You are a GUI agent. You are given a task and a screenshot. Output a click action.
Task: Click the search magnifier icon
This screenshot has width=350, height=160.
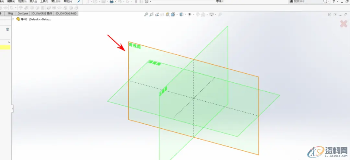pos(325,1)
